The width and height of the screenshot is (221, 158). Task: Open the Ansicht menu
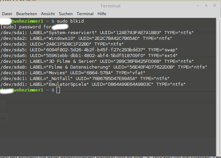(x=48, y=14)
